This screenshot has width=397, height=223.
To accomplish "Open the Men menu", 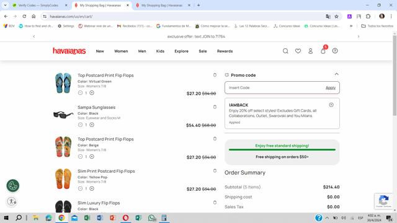I will point(142,51).
